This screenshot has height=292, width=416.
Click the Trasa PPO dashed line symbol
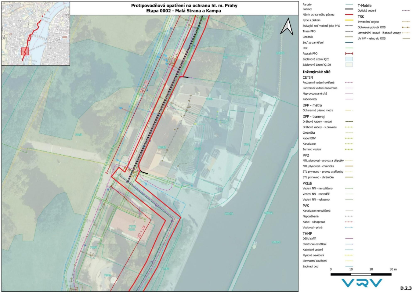point(349,31)
